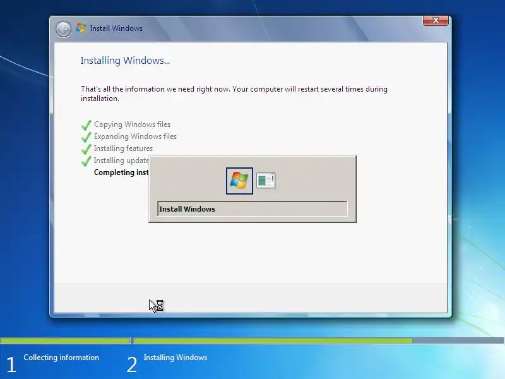Image resolution: width=505 pixels, height=379 pixels.
Task: Click the Windows flag icon beside Install Windows title
Action: pyautogui.click(x=81, y=28)
